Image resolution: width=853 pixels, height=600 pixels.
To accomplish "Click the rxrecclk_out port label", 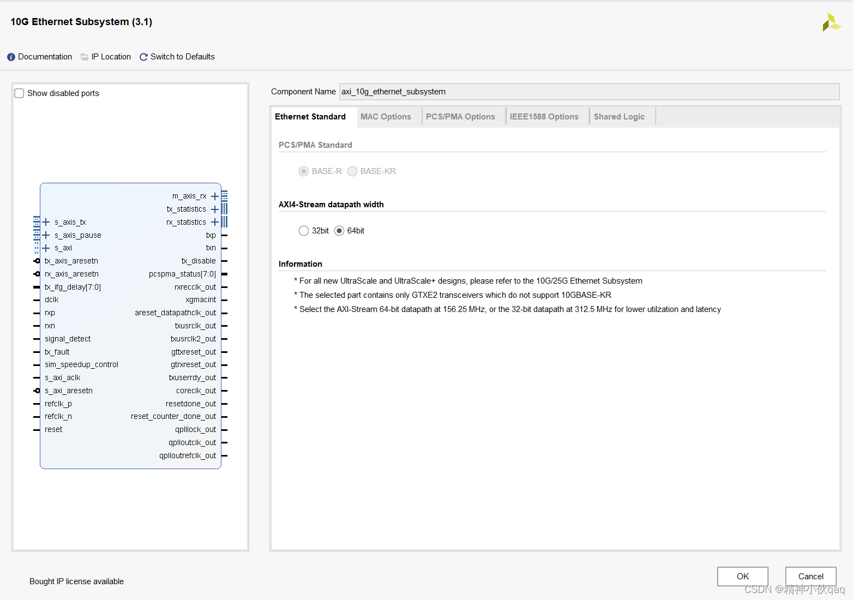I will click(x=195, y=287).
